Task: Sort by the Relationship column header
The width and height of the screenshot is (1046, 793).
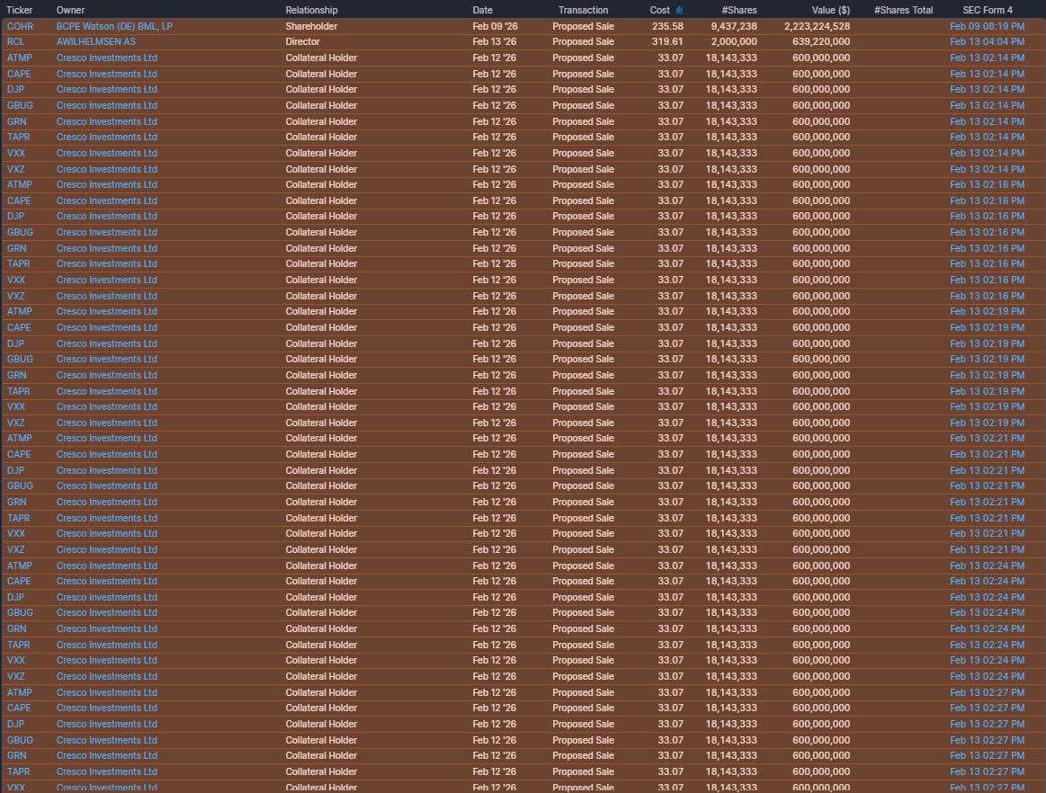Action: (x=311, y=10)
